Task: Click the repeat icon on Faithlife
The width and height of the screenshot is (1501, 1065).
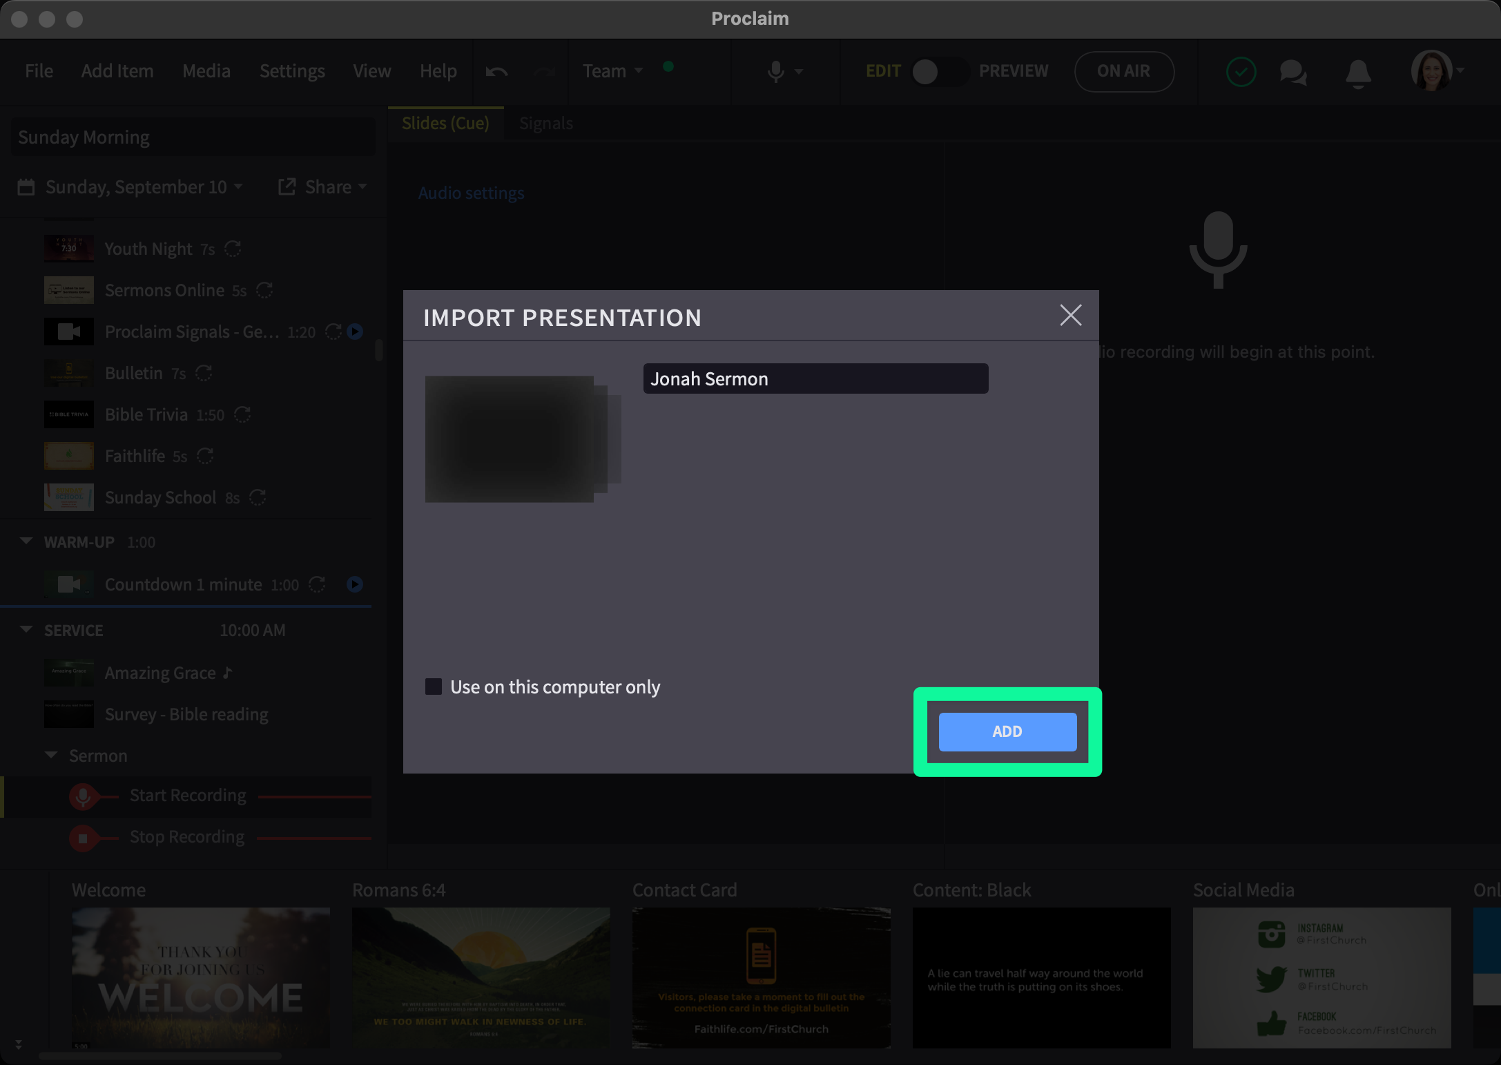Action: tap(205, 456)
